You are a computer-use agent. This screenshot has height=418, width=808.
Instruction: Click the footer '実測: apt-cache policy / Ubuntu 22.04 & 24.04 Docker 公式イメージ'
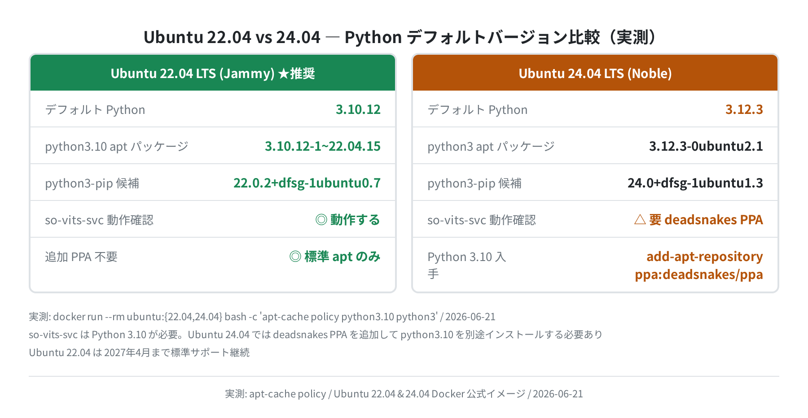coord(404,394)
